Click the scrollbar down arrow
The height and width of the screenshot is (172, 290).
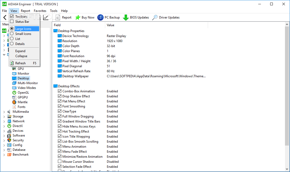tap(287, 169)
